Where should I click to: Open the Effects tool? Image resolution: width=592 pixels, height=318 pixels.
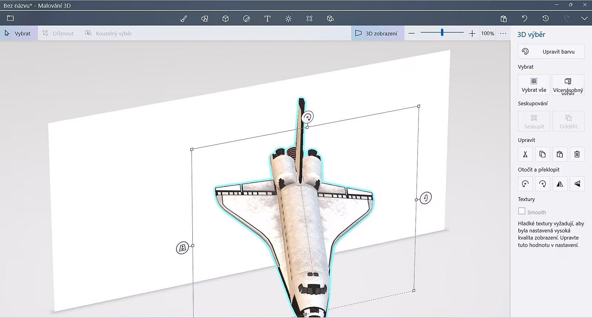[x=289, y=18]
